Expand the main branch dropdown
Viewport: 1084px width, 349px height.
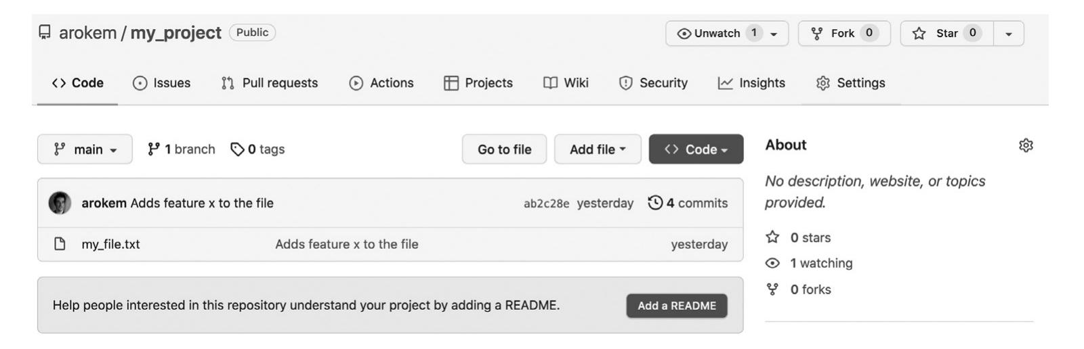(85, 149)
